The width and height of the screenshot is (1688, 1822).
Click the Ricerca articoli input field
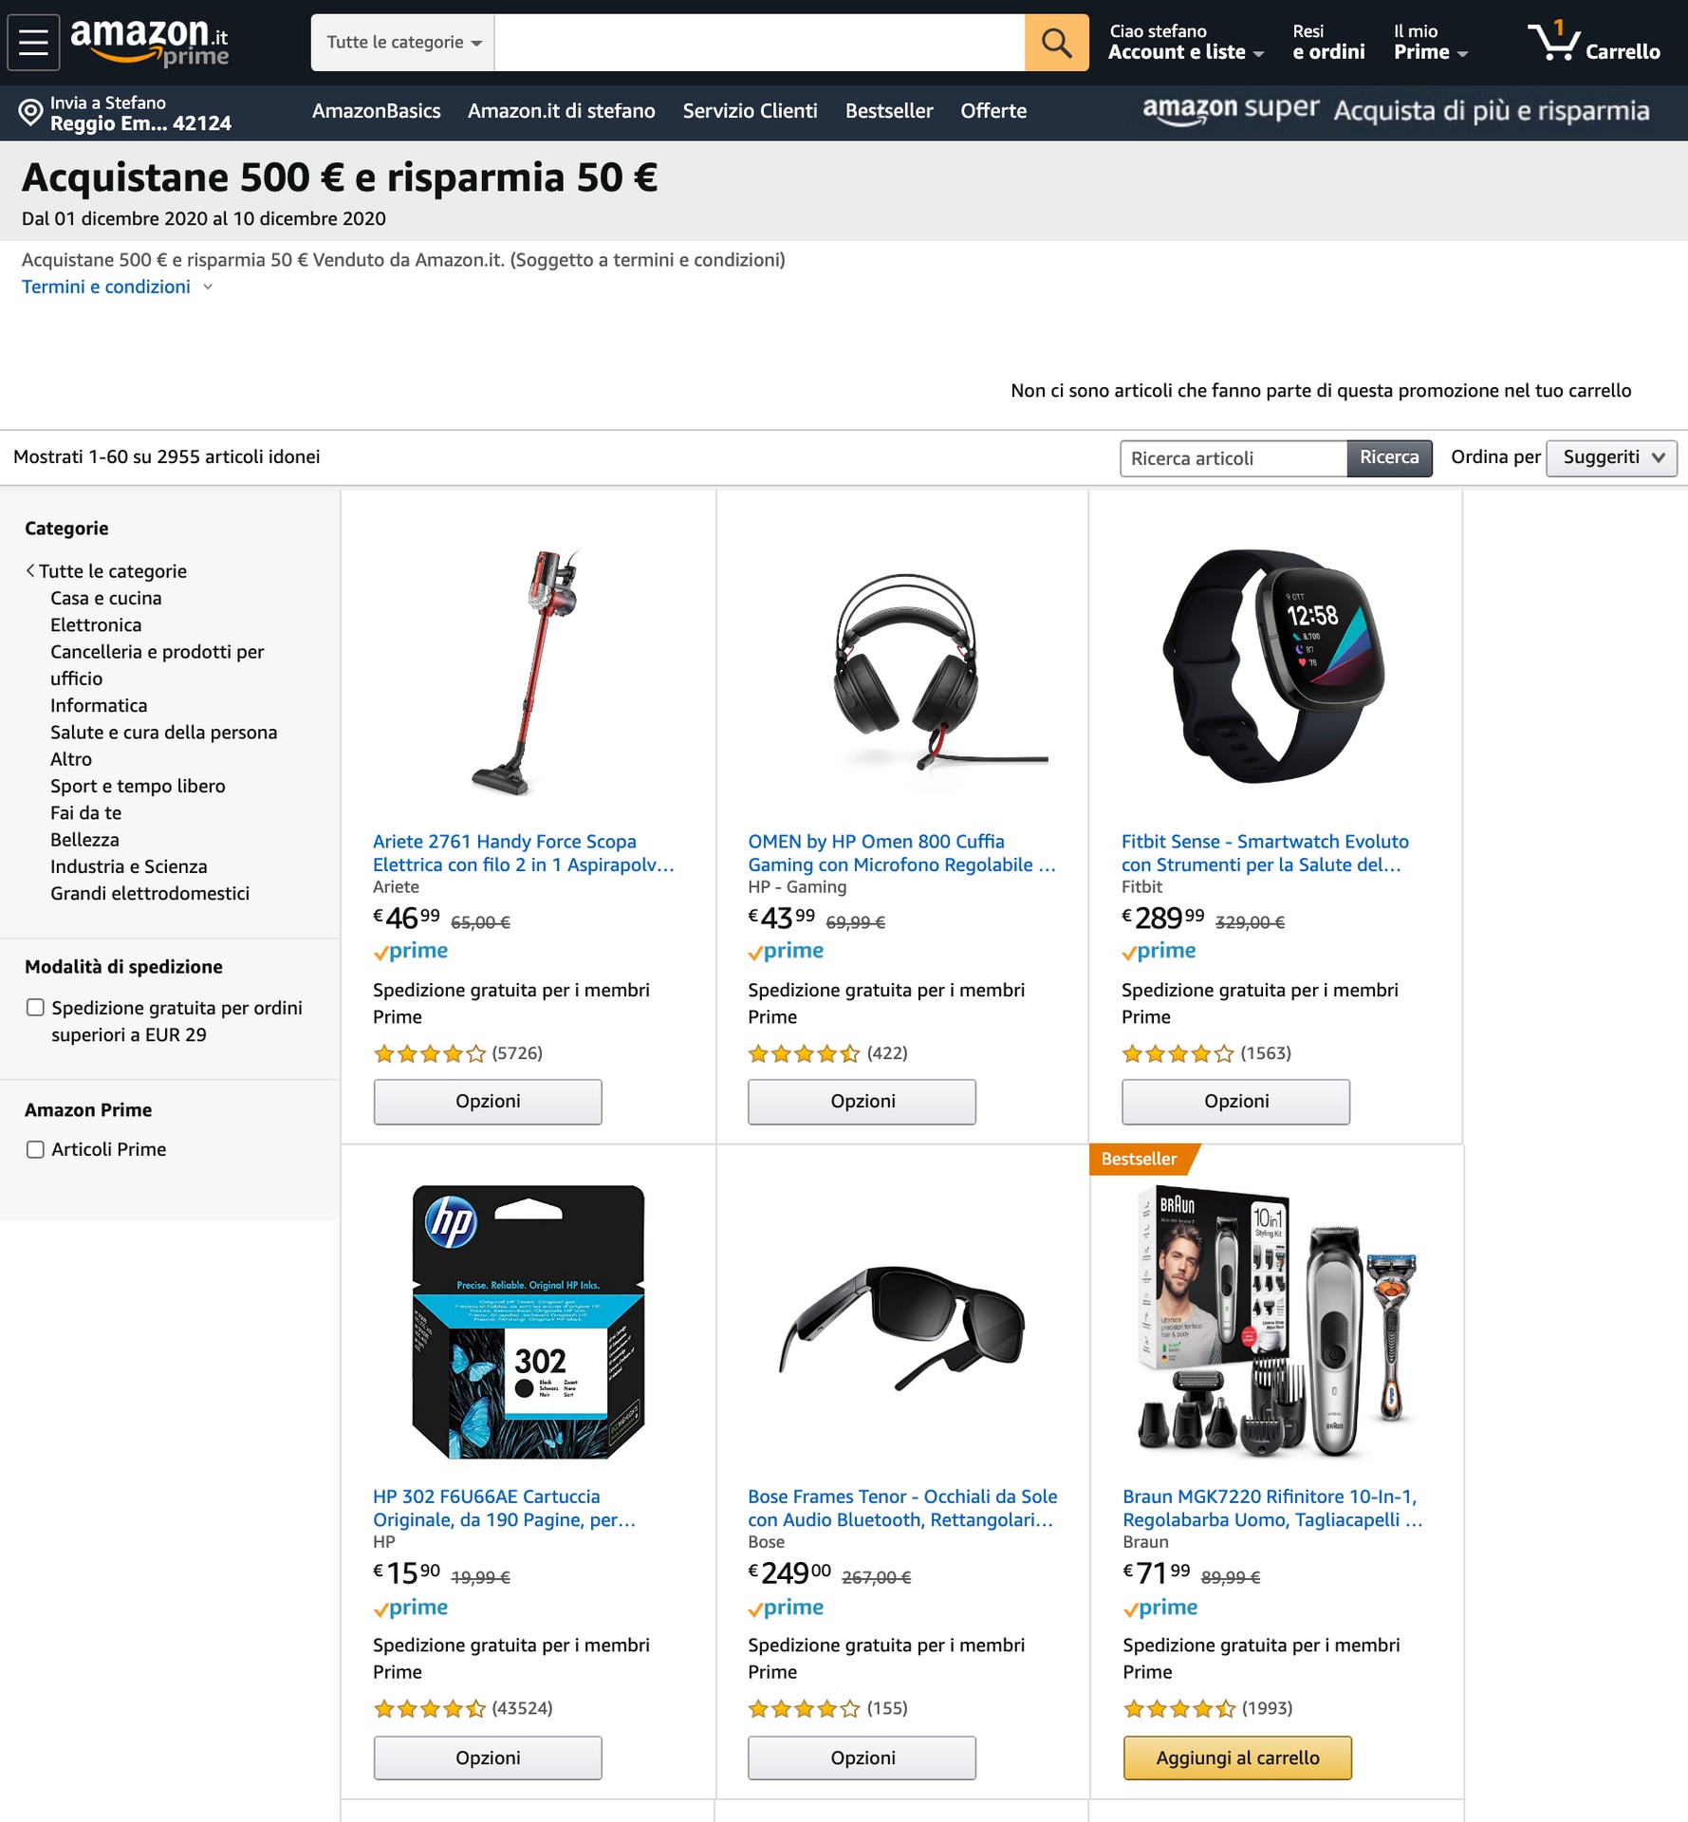[1233, 458]
